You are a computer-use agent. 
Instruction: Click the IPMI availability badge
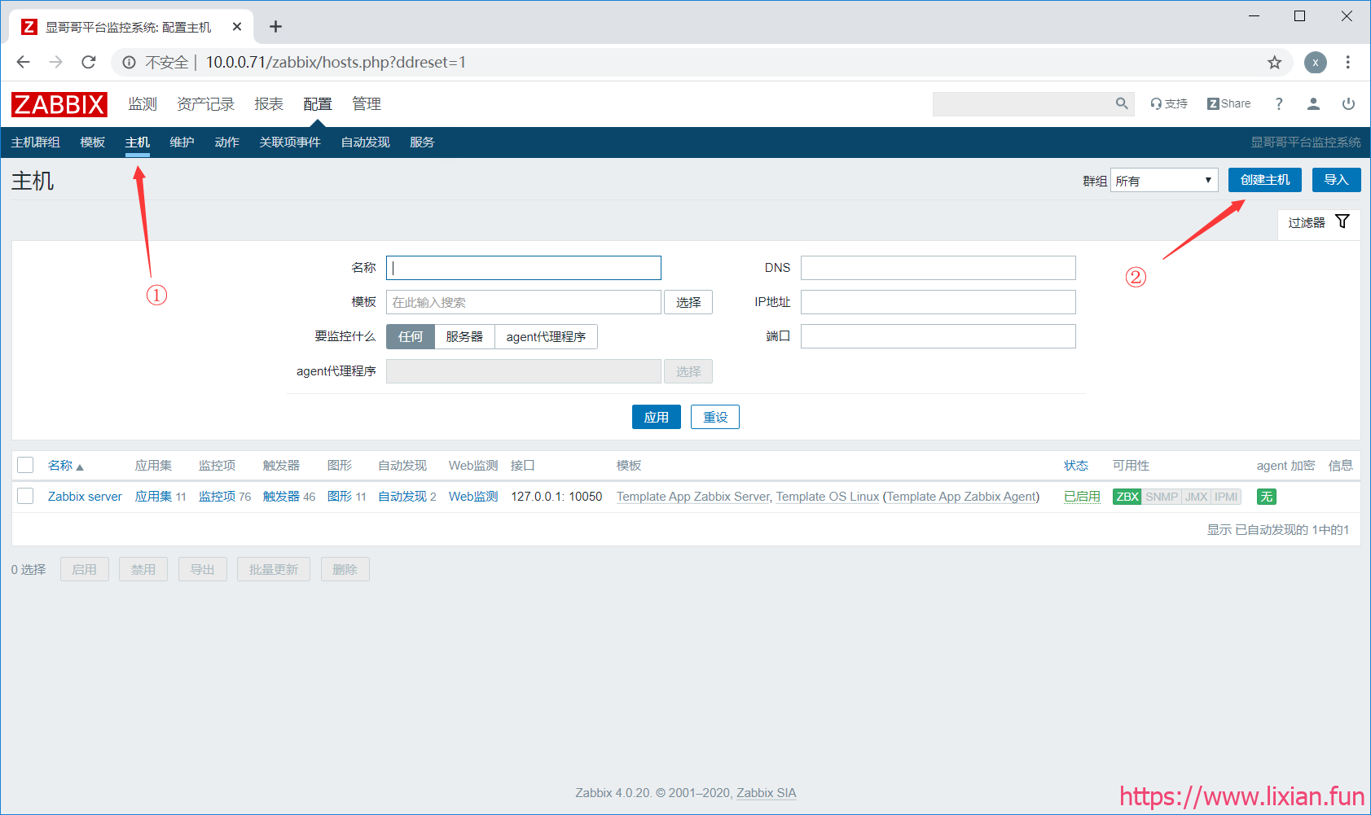coord(1226,497)
